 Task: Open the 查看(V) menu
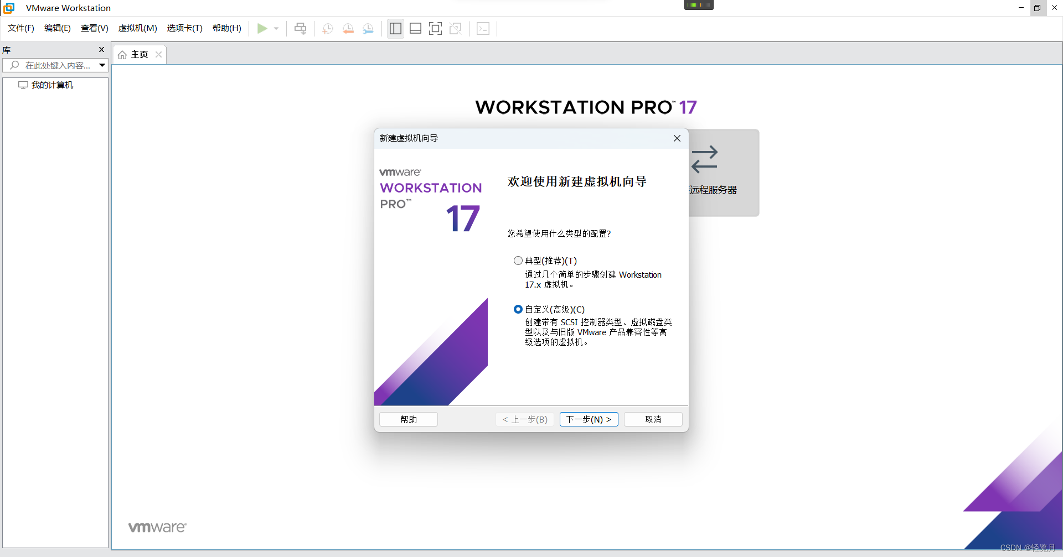pyautogui.click(x=95, y=28)
